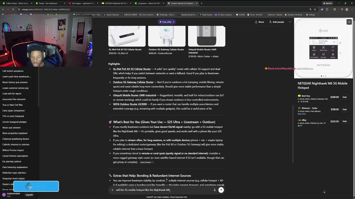Open WiFi6 Outdoor Router AX3000 link
The image size is (355, 199).
pos(130,104)
